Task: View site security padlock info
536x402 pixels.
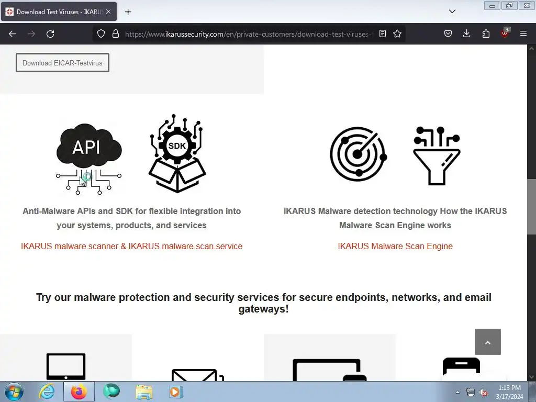Action: (x=116, y=34)
